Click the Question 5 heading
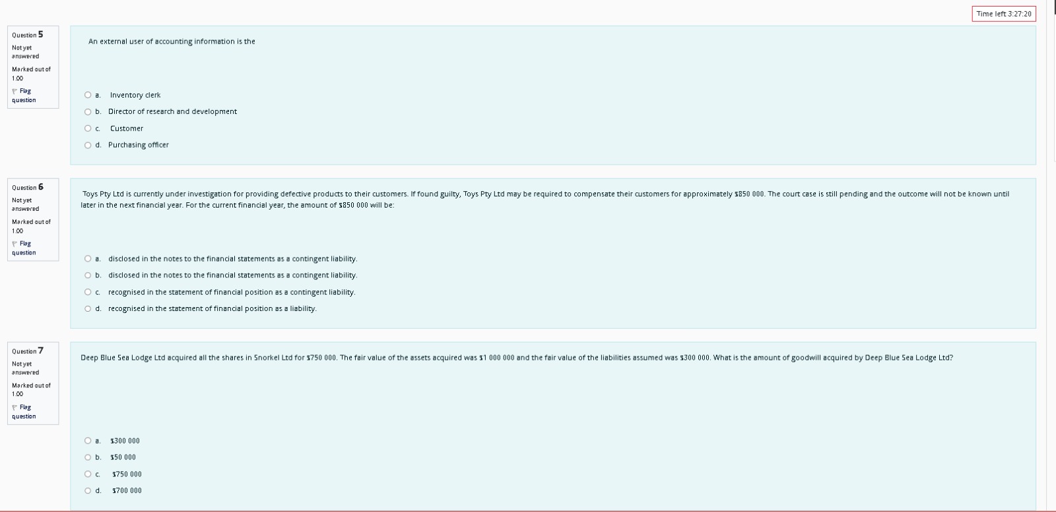 [28, 34]
